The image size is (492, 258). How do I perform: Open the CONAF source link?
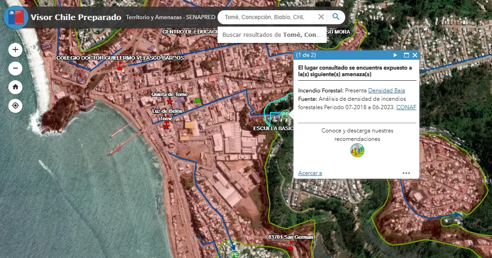coord(406,107)
